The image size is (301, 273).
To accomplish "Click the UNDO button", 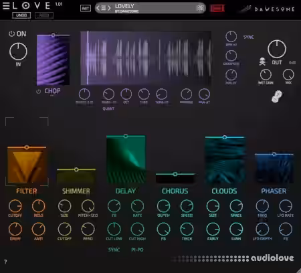I will click(21, 15).
